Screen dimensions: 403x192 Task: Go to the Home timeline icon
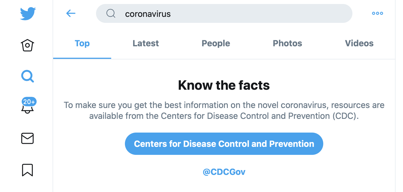tap(27, 45)
